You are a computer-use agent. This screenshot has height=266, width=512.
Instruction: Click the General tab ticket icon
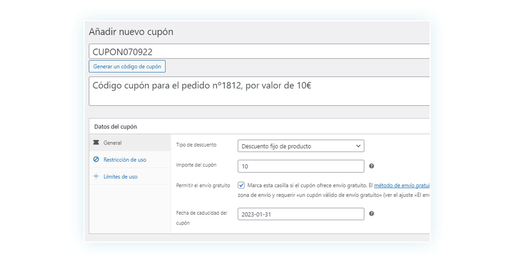96,143
